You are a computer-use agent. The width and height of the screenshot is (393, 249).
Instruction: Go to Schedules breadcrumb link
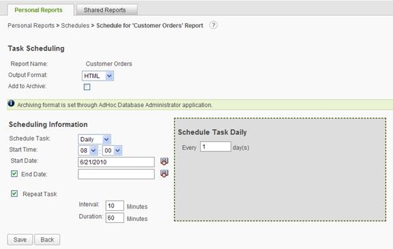tap(75, 25)
